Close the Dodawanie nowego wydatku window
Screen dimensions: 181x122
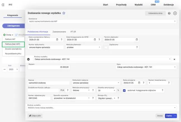[x=175, y=13]
